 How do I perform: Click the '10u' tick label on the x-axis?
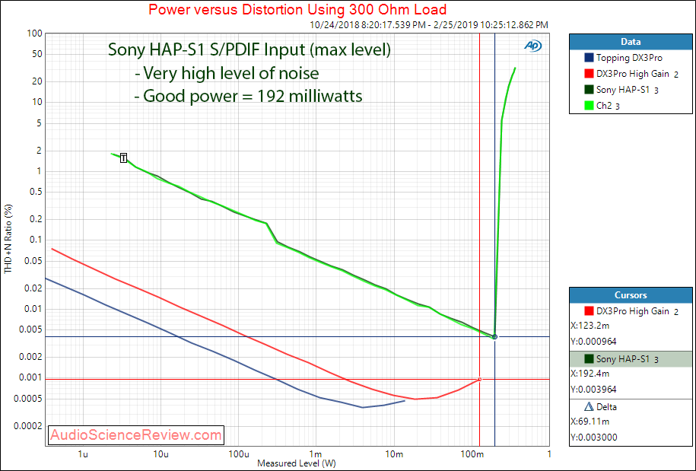tap(160, 454)
